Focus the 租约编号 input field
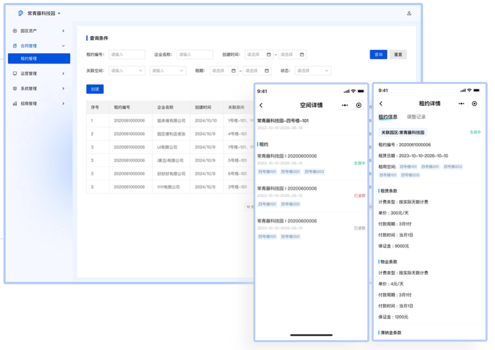 [127, 55]
